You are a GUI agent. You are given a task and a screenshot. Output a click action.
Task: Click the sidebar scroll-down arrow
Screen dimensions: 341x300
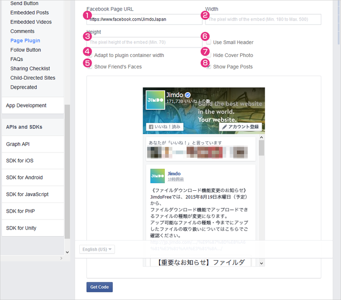(x=67, y=252)
